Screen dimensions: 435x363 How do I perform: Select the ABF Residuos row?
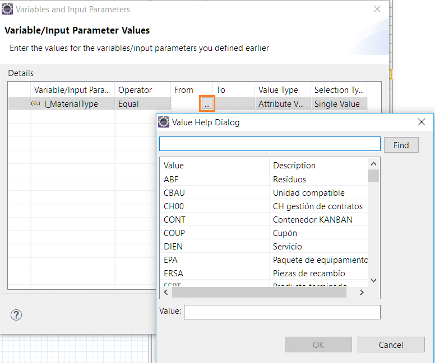(x=213, y=180)
